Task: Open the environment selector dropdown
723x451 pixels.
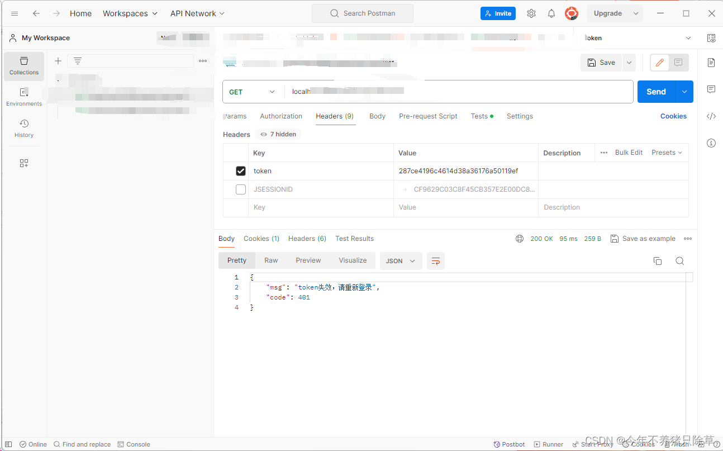Action: [638, 38]
